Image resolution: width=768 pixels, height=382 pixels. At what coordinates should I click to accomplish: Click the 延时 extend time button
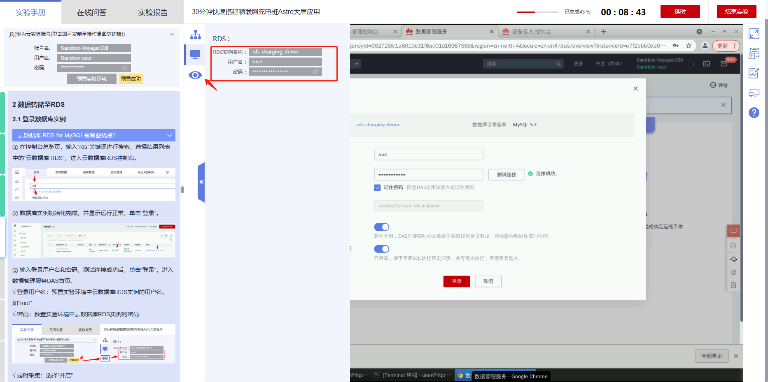680,12
